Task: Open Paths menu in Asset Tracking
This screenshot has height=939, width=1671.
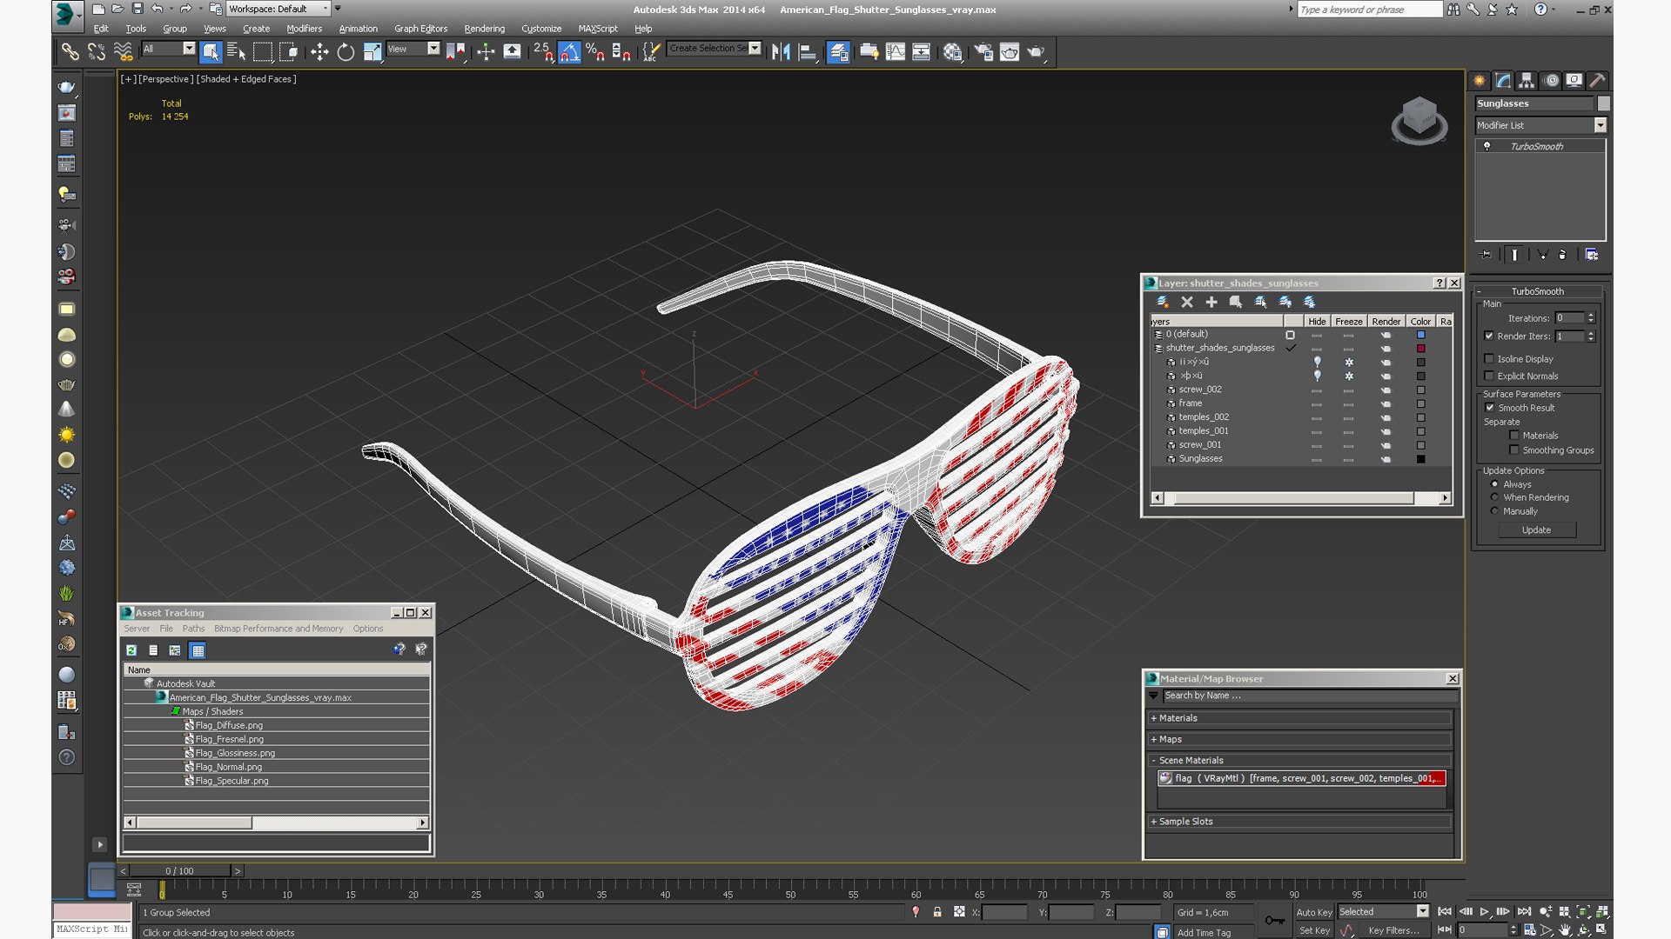Action: pyautogui.click(x=193, y=629)
